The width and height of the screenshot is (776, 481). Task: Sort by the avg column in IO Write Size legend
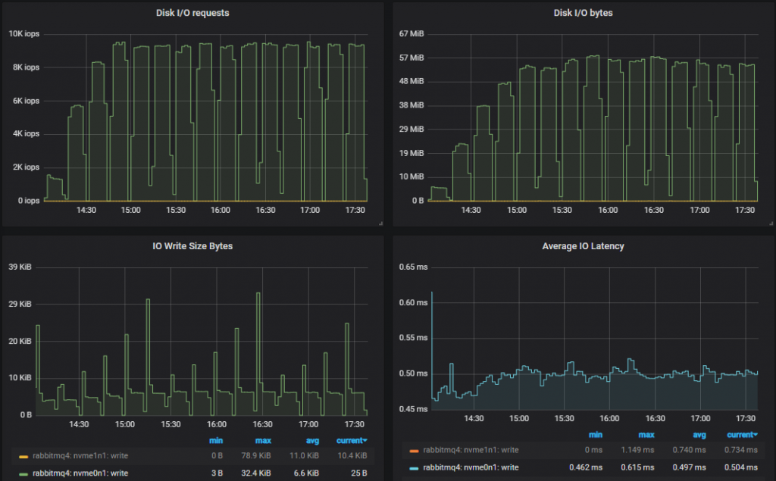[311, 440]
